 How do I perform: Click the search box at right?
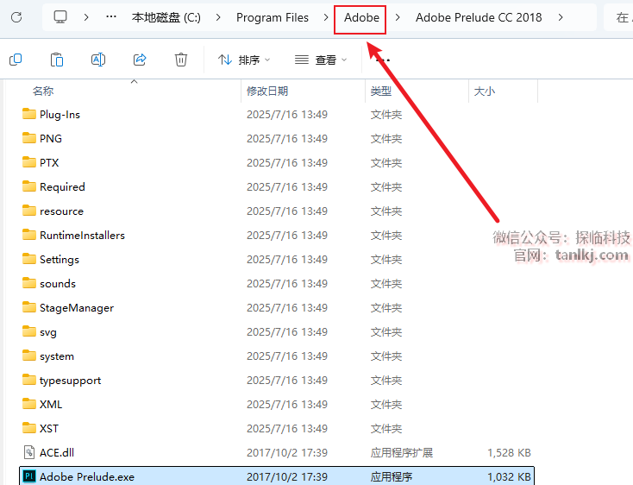tap(618, 17)
